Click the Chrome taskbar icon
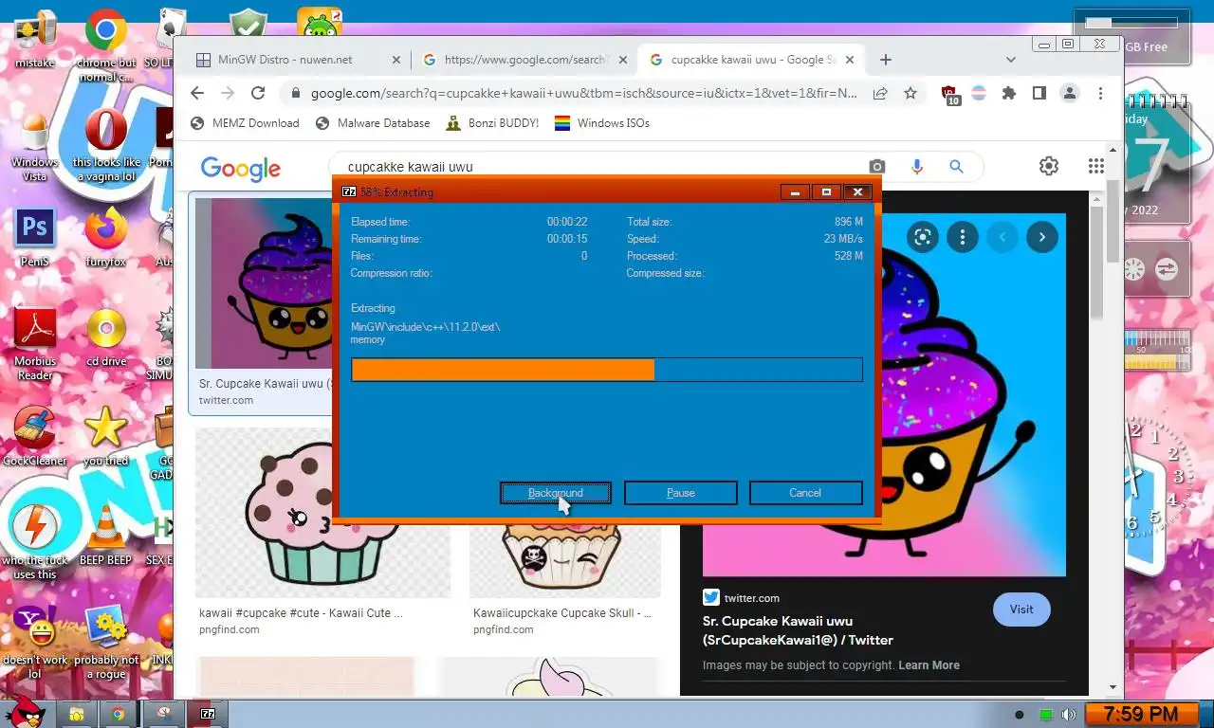Screen dimensions: 1214x728 (x=118, y=714)
